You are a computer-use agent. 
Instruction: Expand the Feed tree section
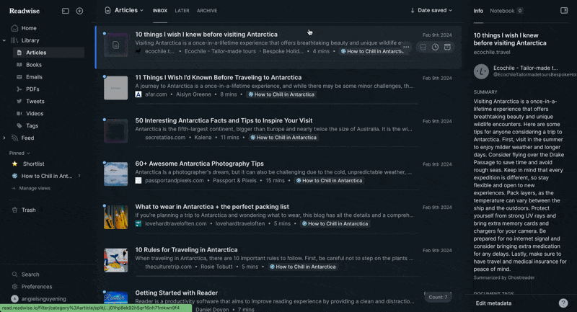(4, 138)
